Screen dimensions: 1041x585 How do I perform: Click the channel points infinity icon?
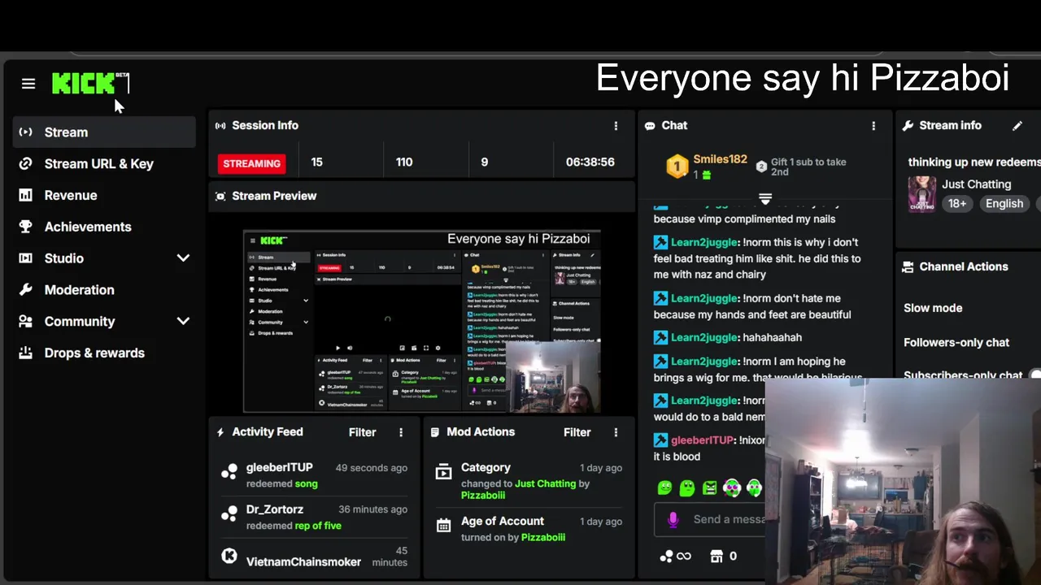tap(676, 557)
